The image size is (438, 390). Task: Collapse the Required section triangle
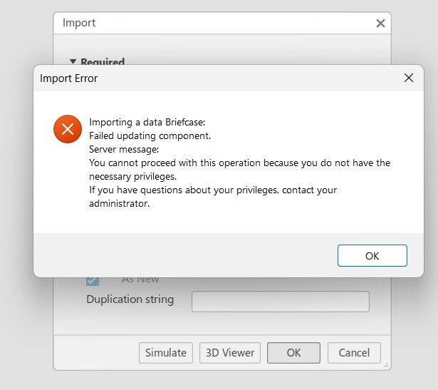point(73,62)
